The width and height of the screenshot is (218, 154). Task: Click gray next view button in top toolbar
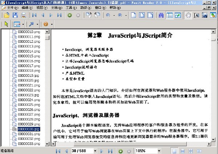[x=78, y=15]
